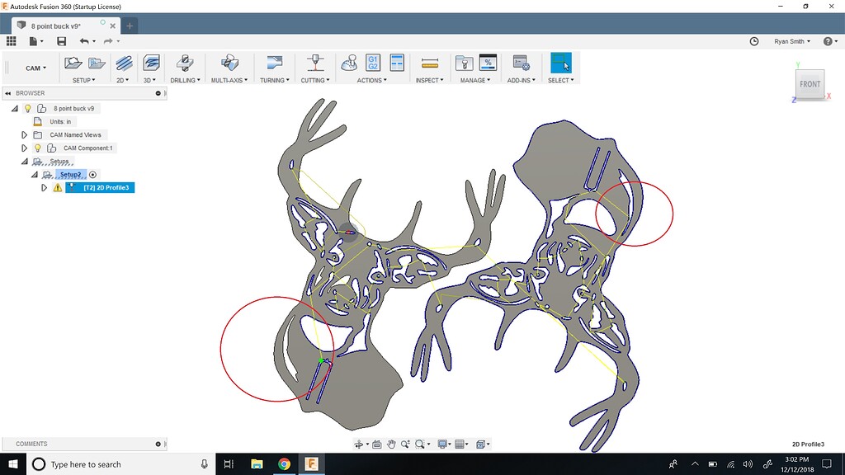Image resolution: width=845 pixels, height=475 pixels.
Task: Click the Zoom magnifier in navigation bar
Action: coord(406,444)
